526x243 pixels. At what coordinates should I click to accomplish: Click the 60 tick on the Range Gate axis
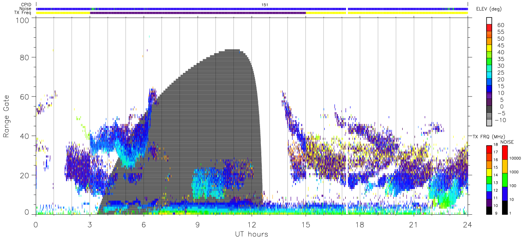coord(25,96)
